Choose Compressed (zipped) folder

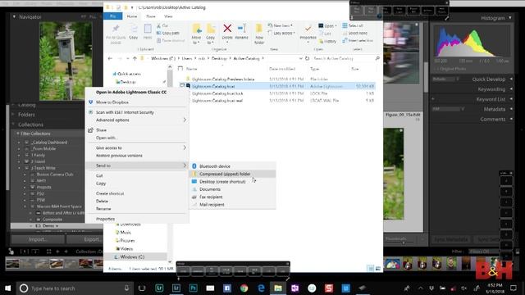tap(232, 174)
